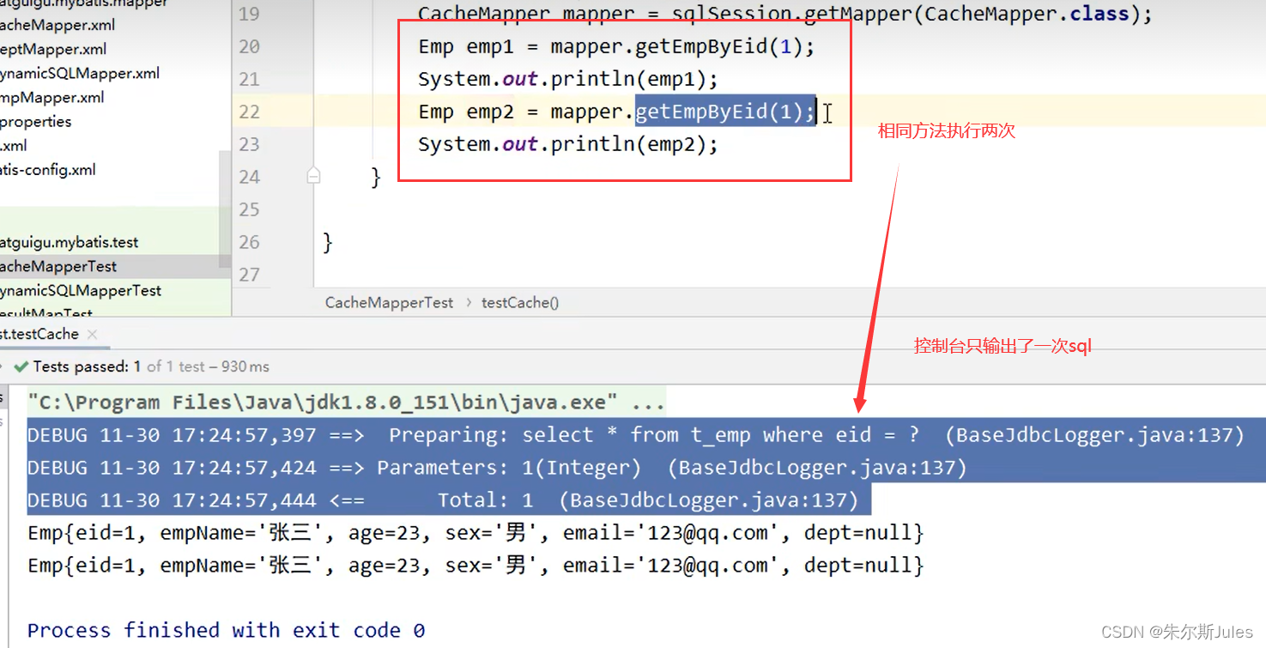Click the closing brace on line 26
This screenshot has height=648, width=1266.
coord(327,242)
